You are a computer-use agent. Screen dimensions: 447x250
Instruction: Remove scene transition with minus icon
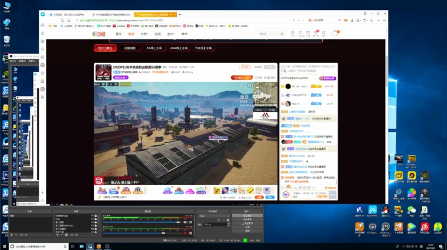click(223, 220)
